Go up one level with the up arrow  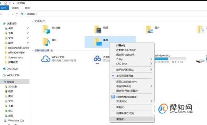[17, 14]
